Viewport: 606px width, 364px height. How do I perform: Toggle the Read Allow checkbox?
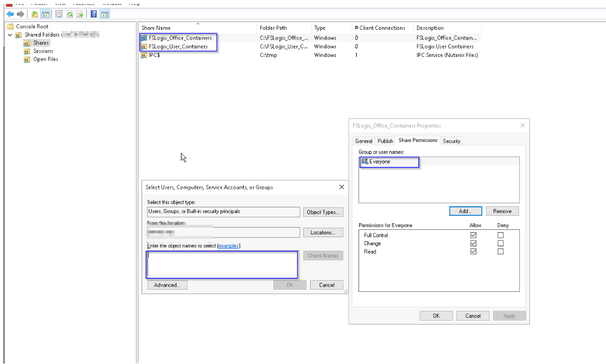[473, 251]
